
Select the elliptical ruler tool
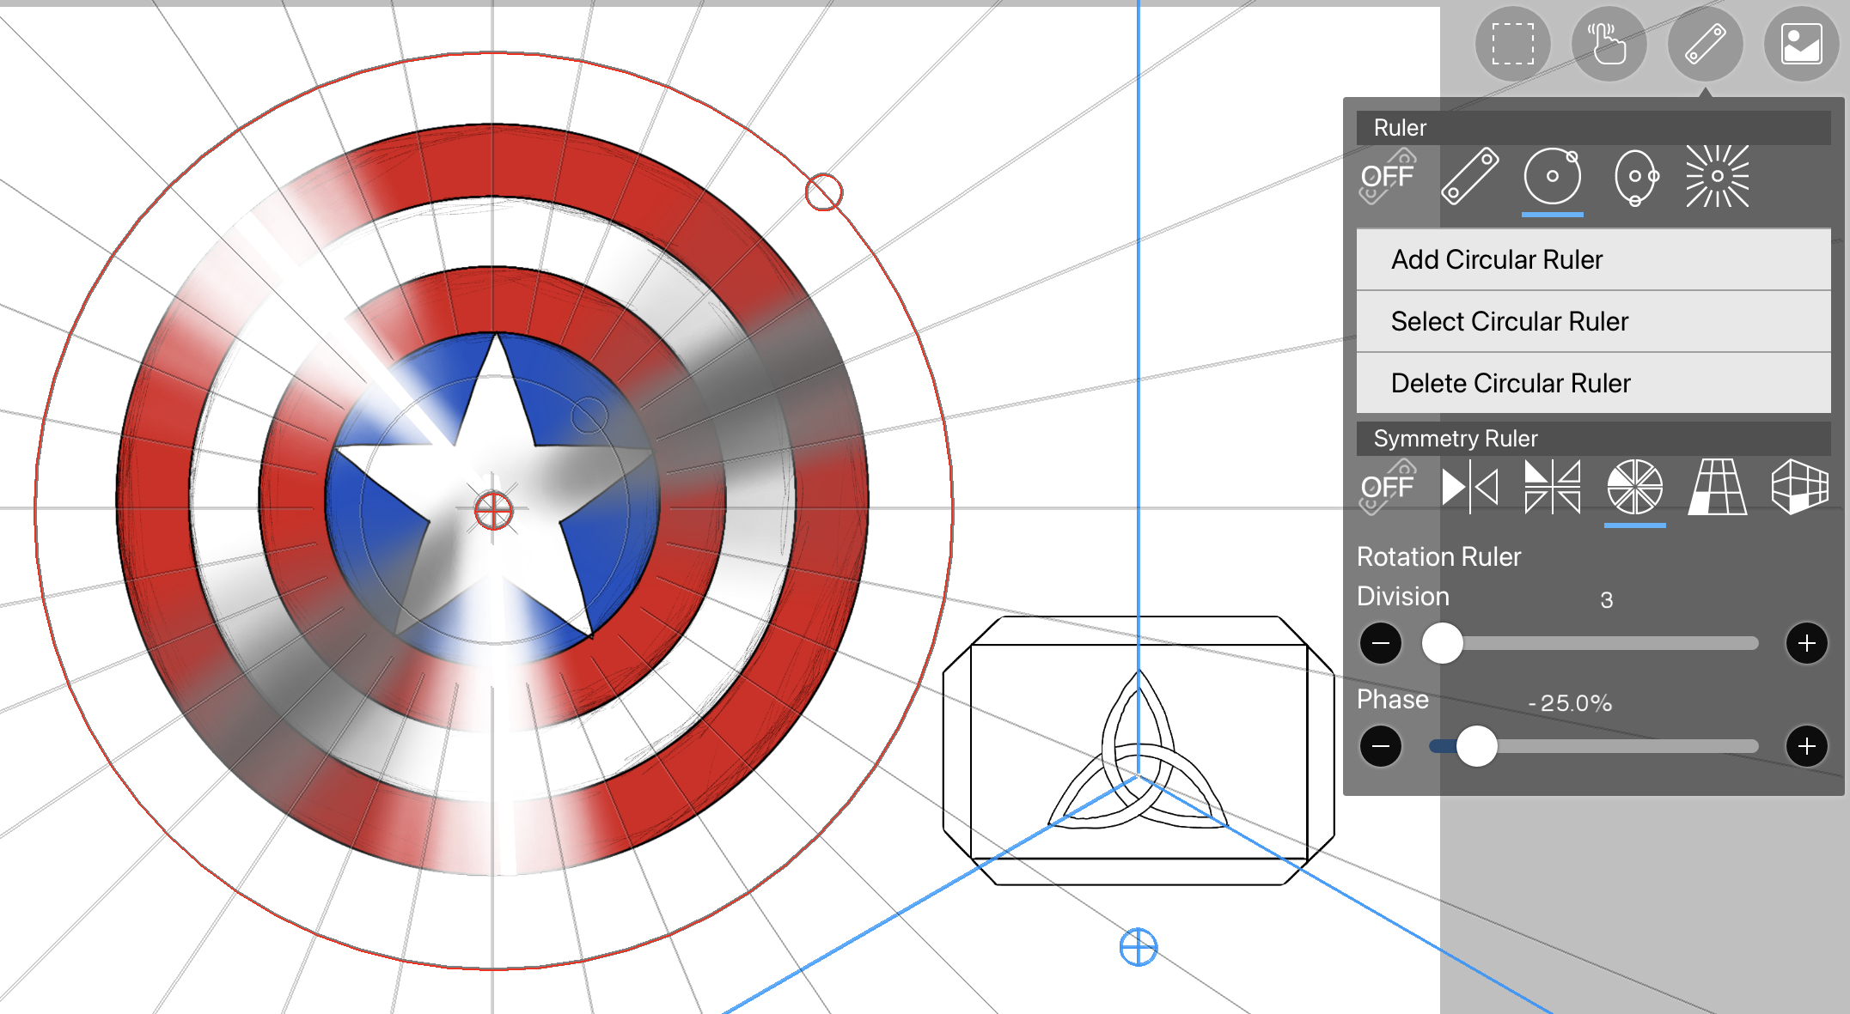[1634, 177]
